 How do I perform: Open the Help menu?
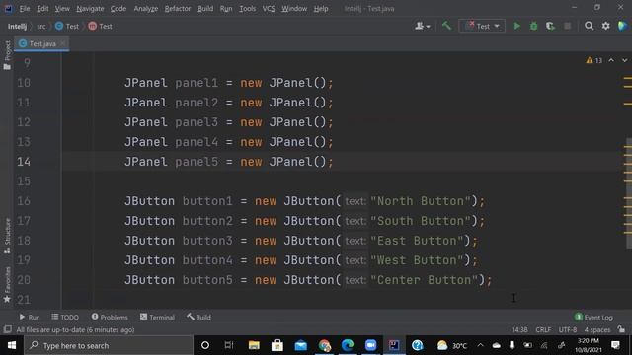point(321,9)
